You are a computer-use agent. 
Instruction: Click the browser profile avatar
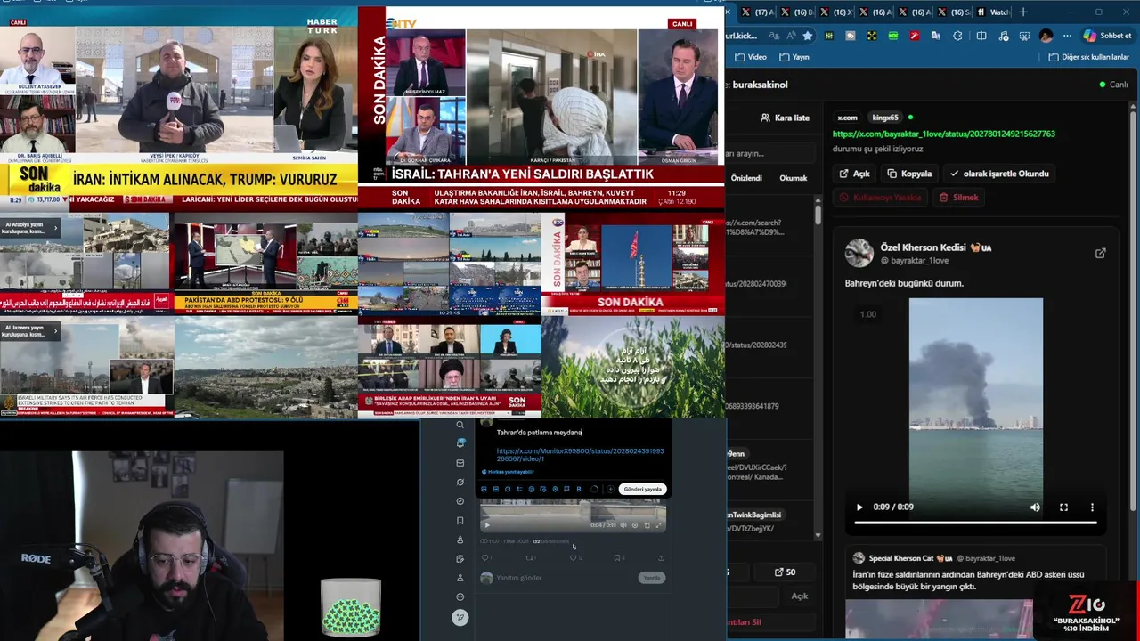pos(1046,36)
